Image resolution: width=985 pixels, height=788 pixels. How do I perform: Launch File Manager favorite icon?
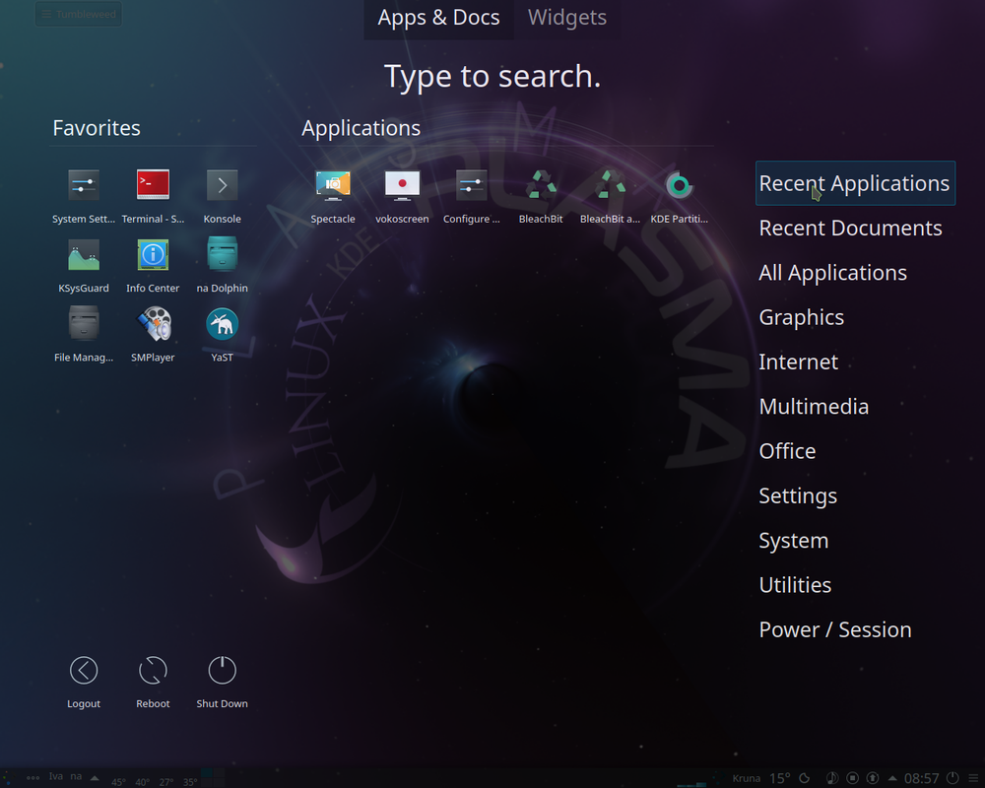(84, 324)
